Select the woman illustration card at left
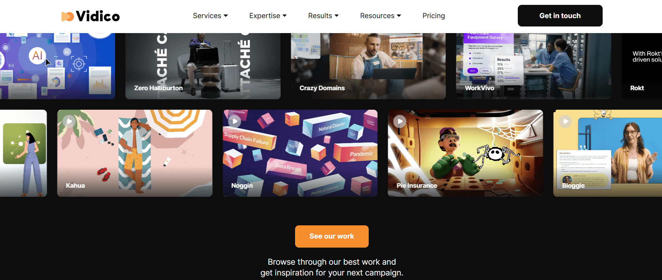This screenshot has width=662, height=280. tap(23, 153)
